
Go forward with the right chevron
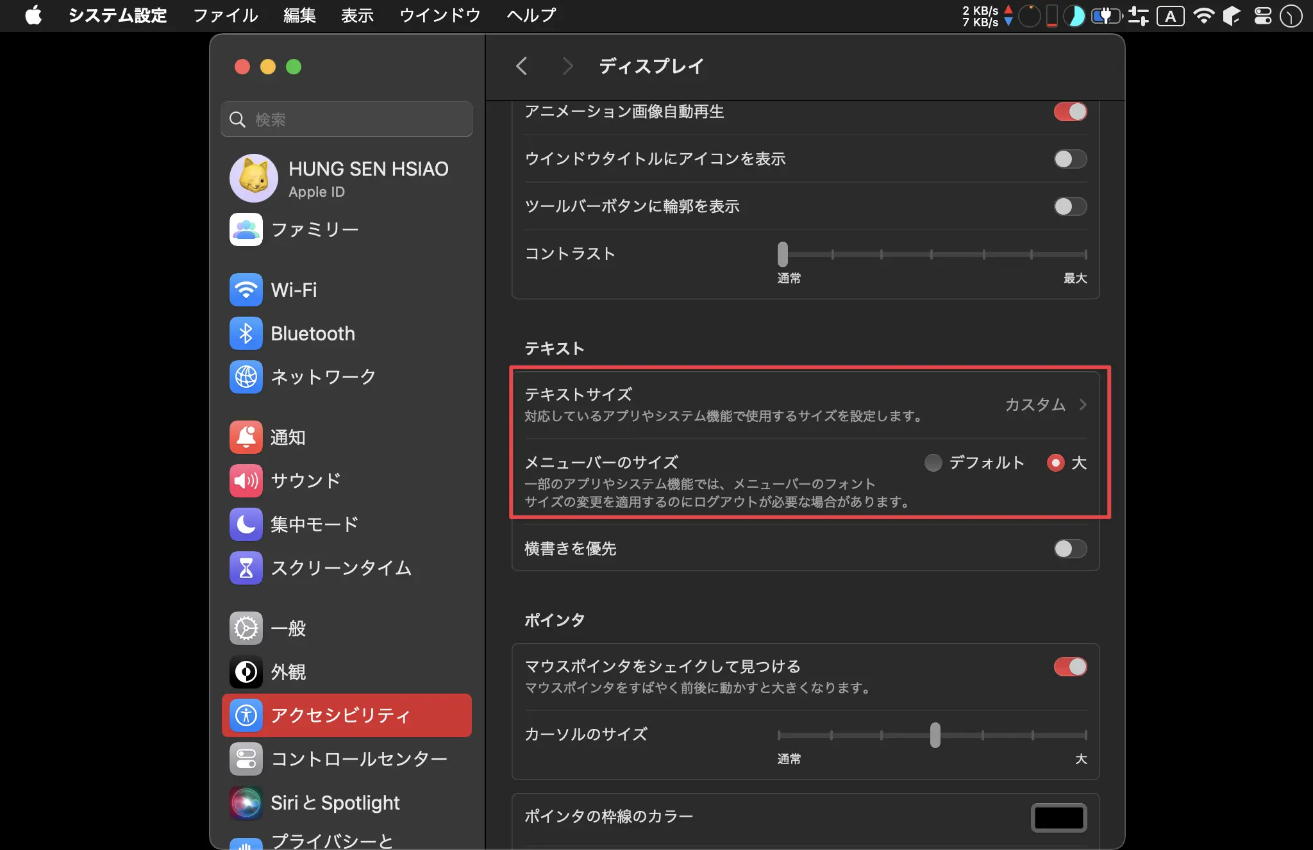point(567,66)
